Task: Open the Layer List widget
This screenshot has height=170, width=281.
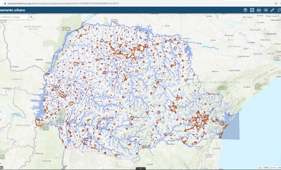Action: pyautogui.click(x=245, y=10)
